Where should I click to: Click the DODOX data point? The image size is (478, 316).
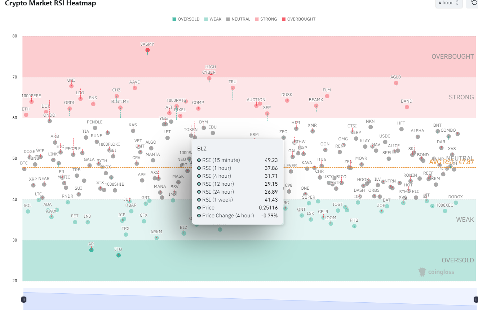(456, 203)
